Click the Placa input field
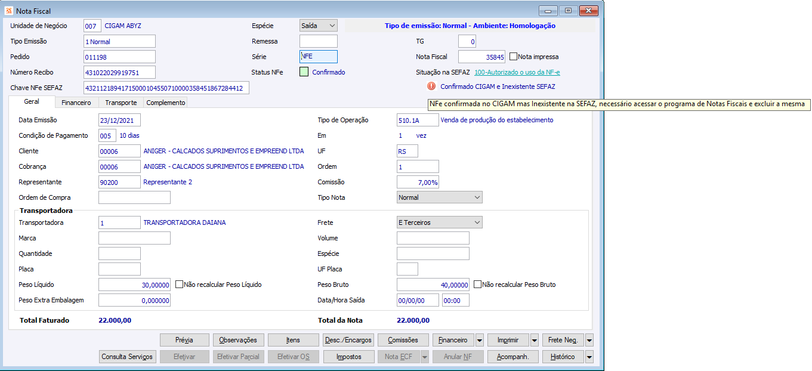 119,269
